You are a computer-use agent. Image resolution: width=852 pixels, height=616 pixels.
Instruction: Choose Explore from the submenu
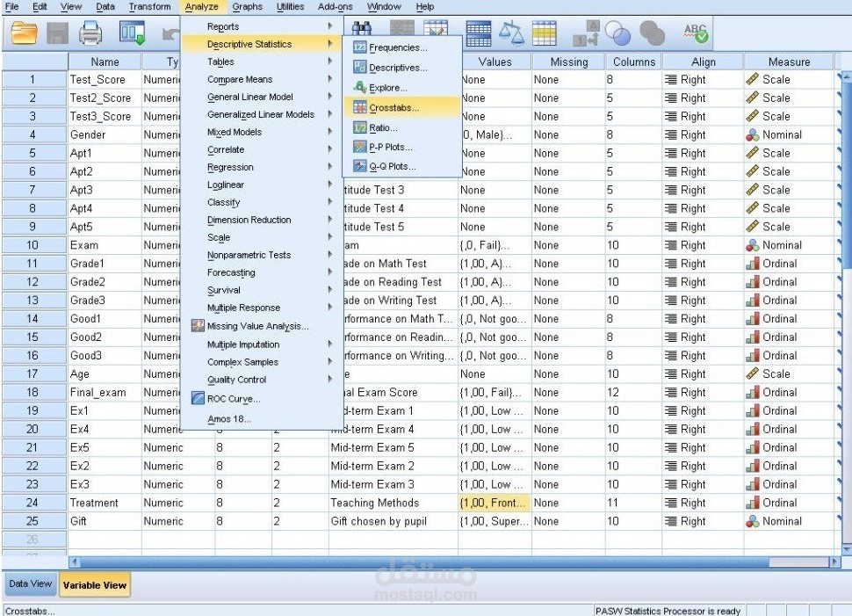[401, 88]
